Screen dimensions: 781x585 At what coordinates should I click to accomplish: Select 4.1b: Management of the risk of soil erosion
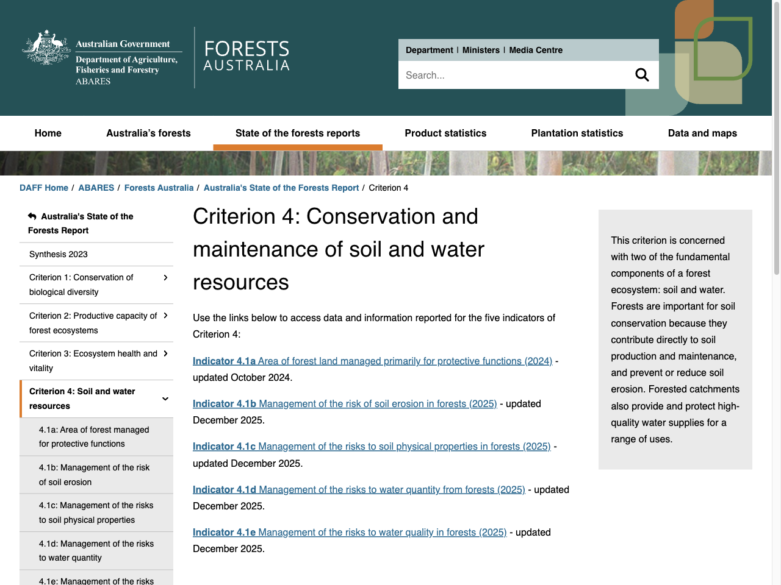pos(93,475)
